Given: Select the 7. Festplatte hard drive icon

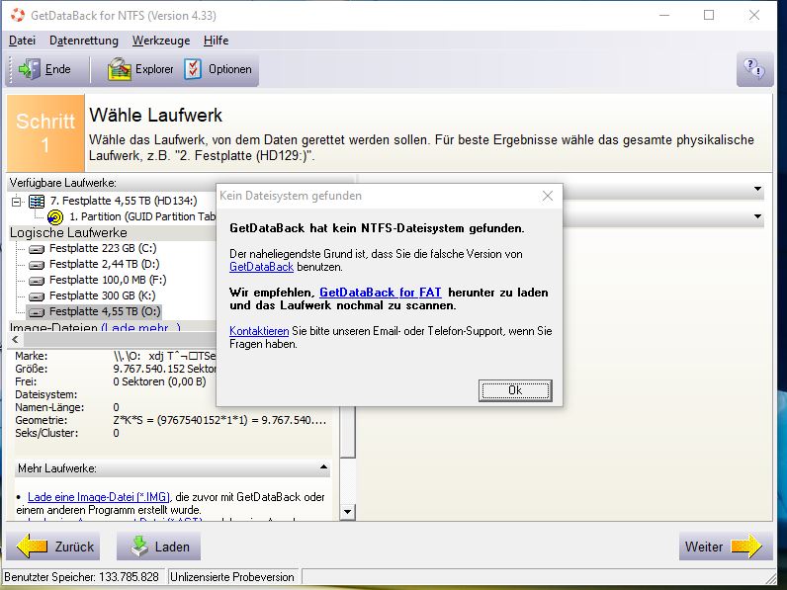Looking at the screenshot, I should tap(37, 202).
